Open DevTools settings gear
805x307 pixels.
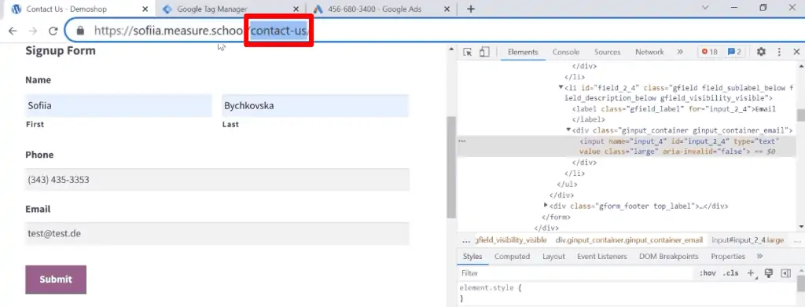pos(761,52)
